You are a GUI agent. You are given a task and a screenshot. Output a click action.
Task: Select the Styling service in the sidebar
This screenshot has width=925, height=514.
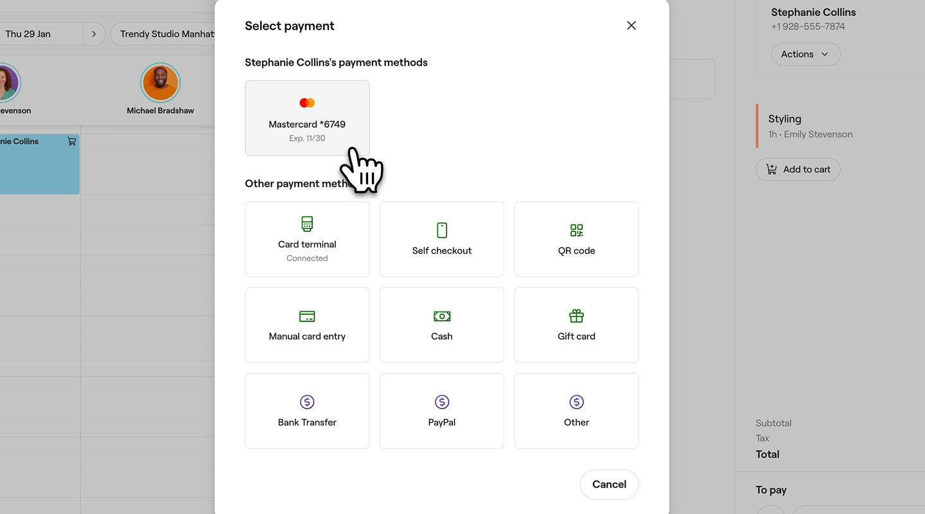[x=785, y=119]
